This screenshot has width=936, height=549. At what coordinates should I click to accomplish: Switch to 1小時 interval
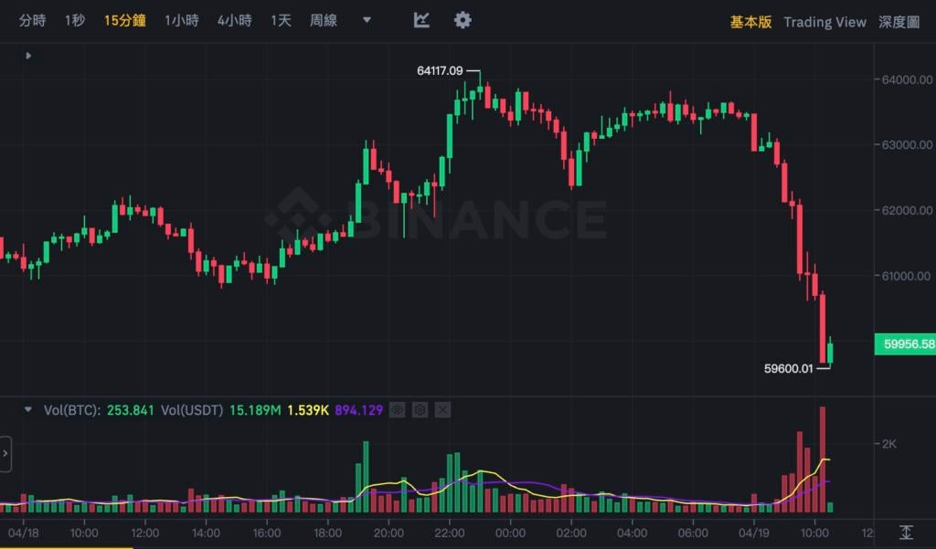tap(182, 20)
